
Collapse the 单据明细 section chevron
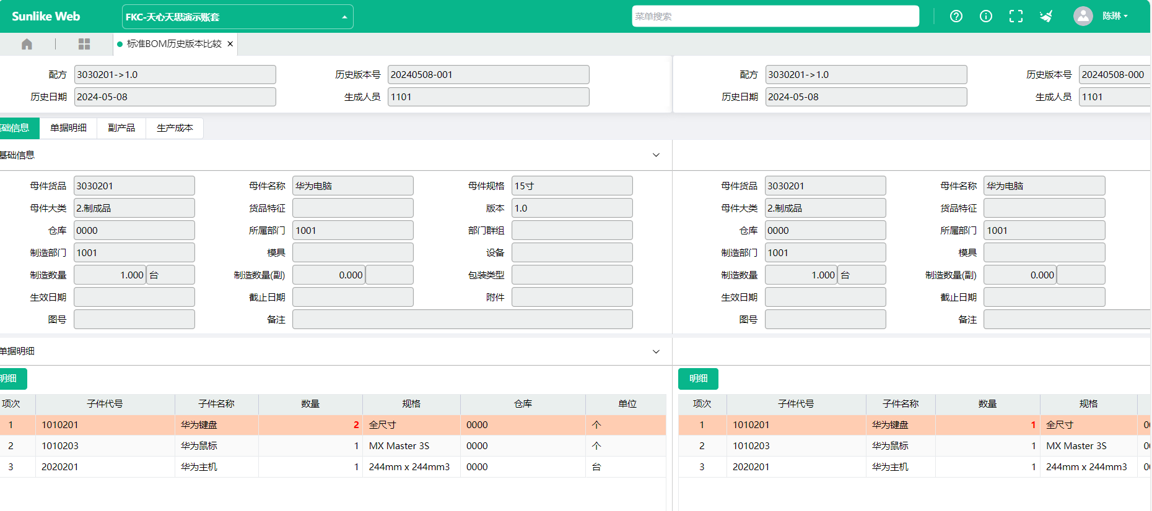656,351
